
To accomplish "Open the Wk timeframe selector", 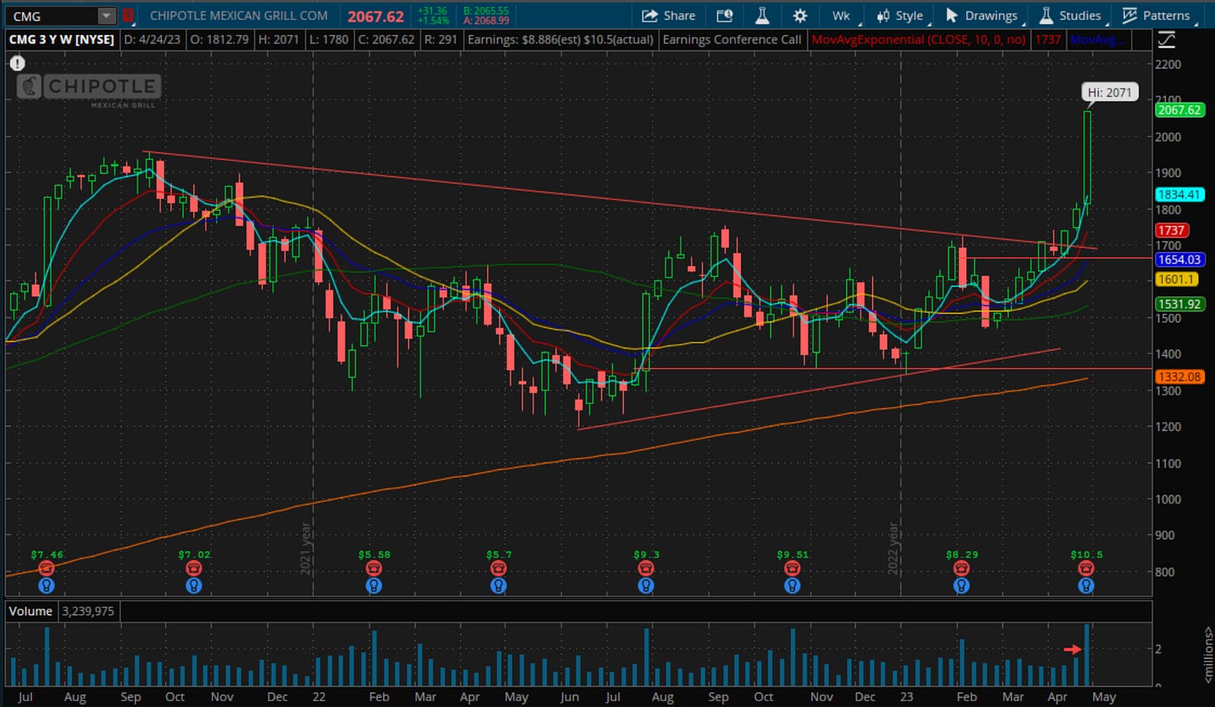I will pos(841,15).
